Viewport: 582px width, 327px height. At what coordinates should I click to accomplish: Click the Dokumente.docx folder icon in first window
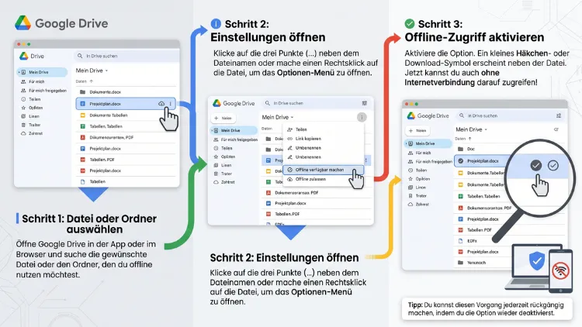click(x=83, y=92)
